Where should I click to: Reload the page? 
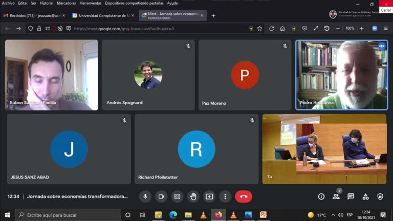coord(271,29)
